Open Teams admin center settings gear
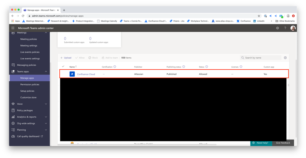306x158 pixels. click(x=277, y=28)
